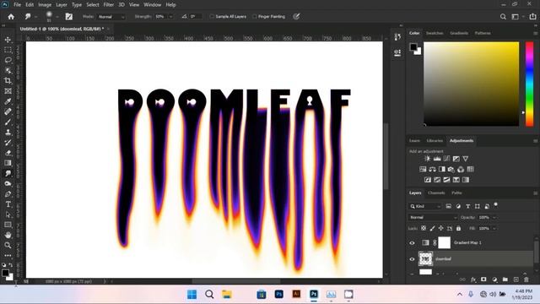
Task: Toggle lock all for layer
Action: [458, 228]
